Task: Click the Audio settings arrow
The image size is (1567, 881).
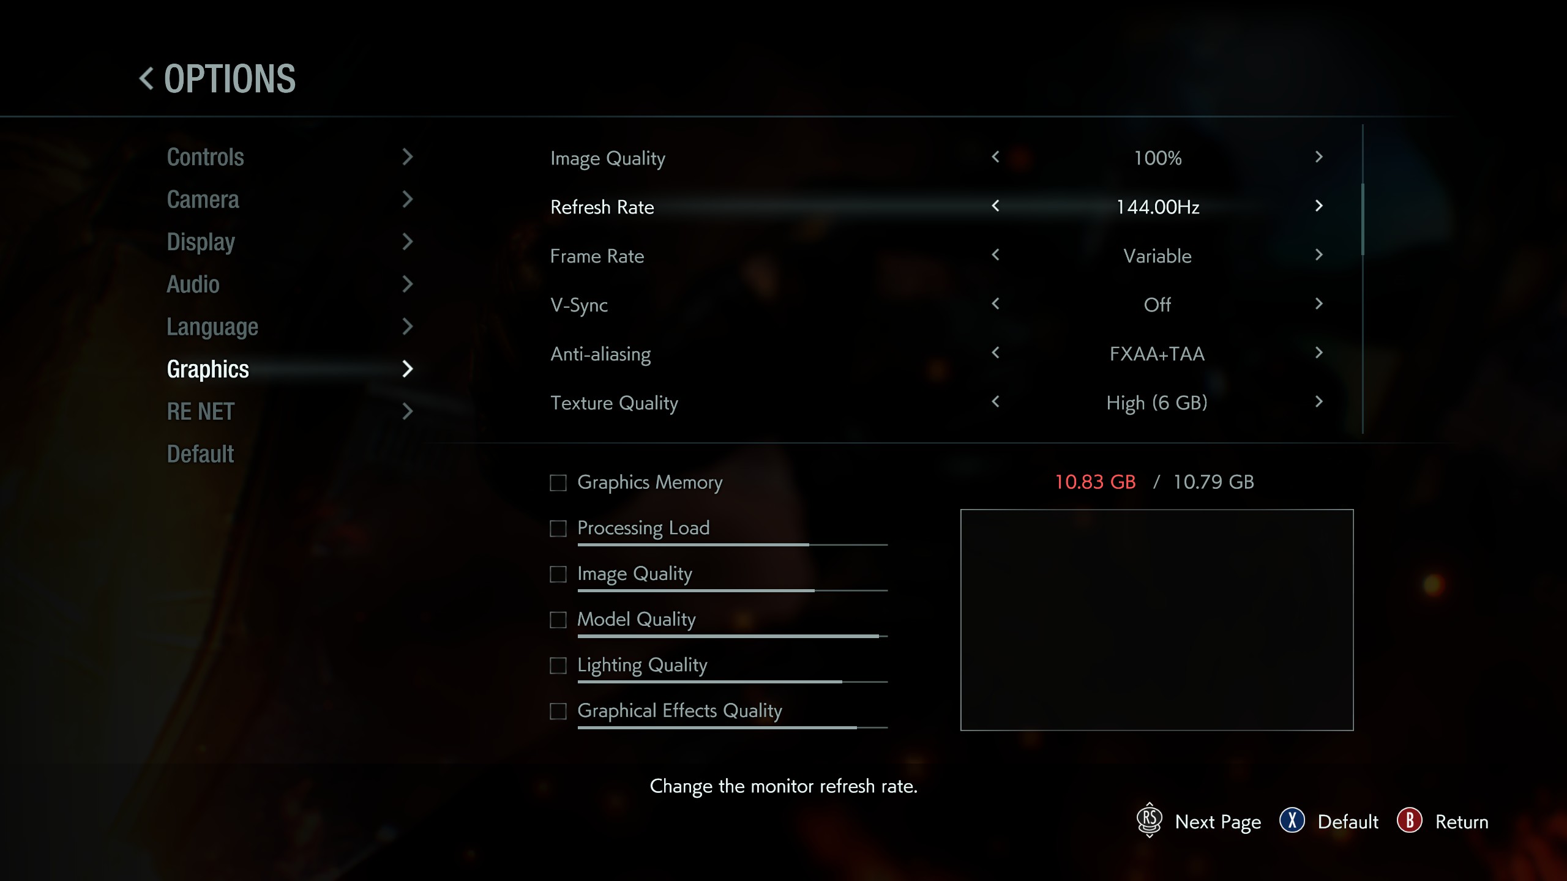Action: 407,283
